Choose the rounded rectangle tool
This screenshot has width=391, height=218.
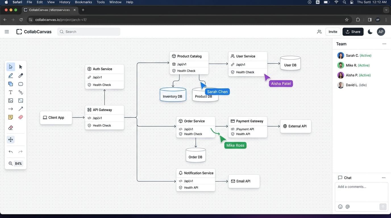(x=20, y=84)
